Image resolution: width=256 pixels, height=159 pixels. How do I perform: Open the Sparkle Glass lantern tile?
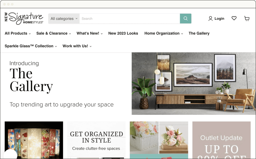coord(34,140)
